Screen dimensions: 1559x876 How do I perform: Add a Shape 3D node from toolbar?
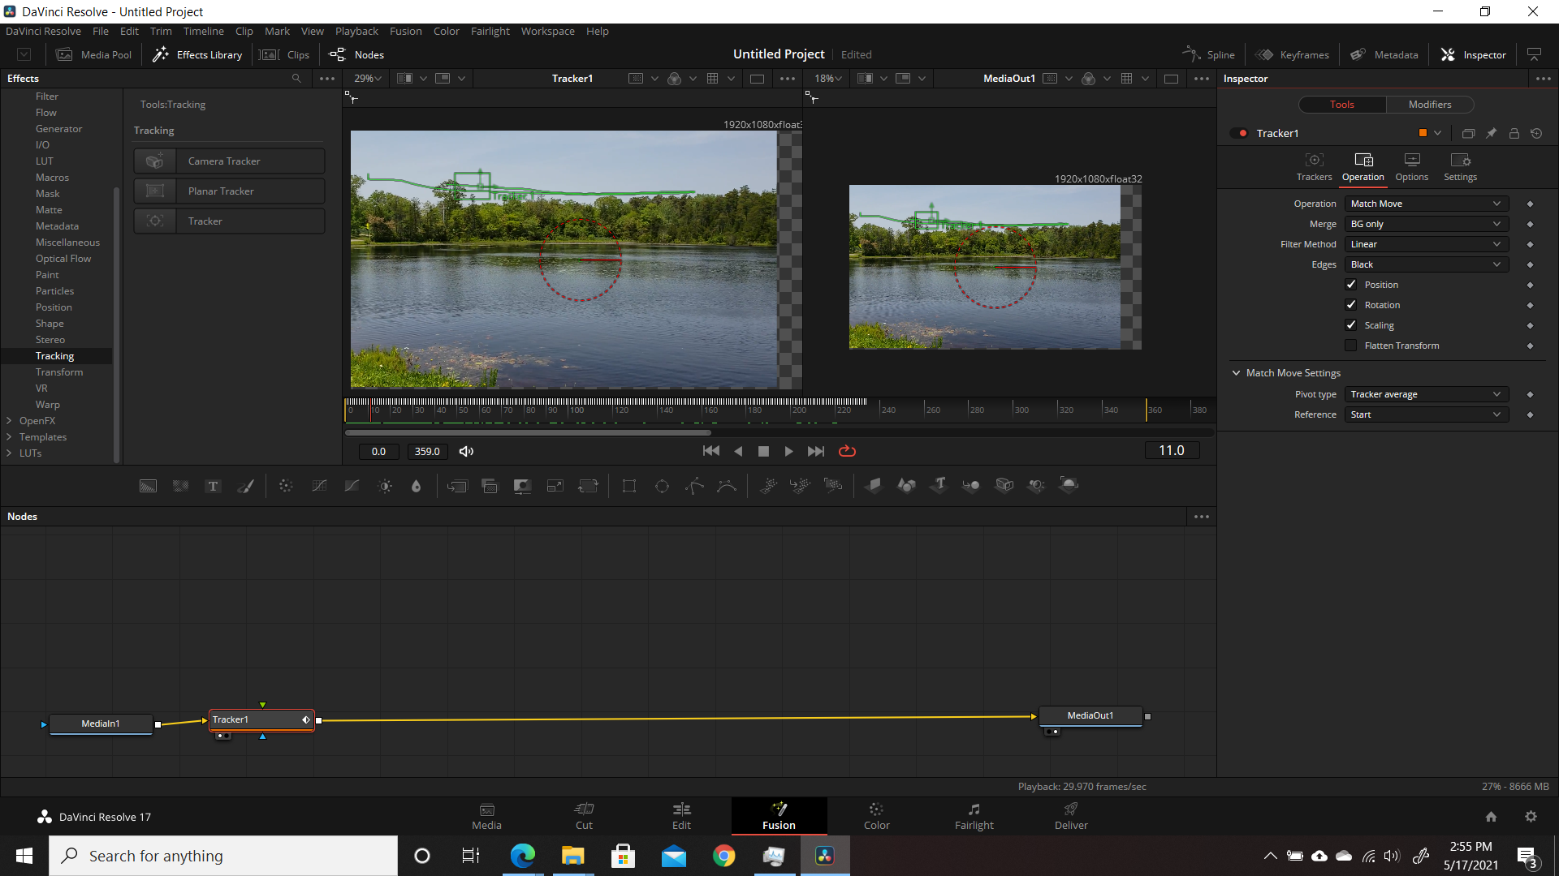[x=906, y=486]
